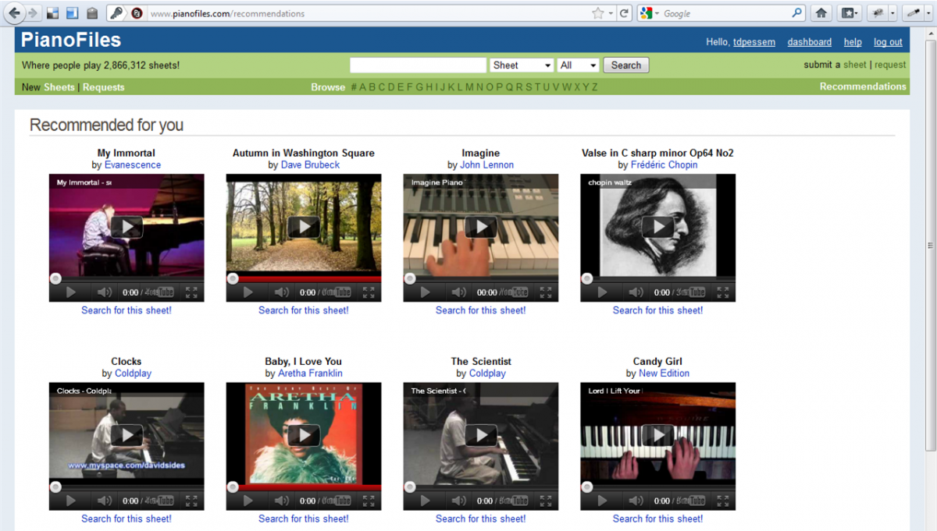
Task: Expand the eyedropper tool dropdown arrow
Action: [927, 13]
